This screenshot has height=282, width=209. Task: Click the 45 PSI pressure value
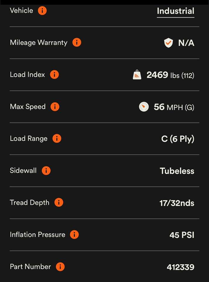182,235
